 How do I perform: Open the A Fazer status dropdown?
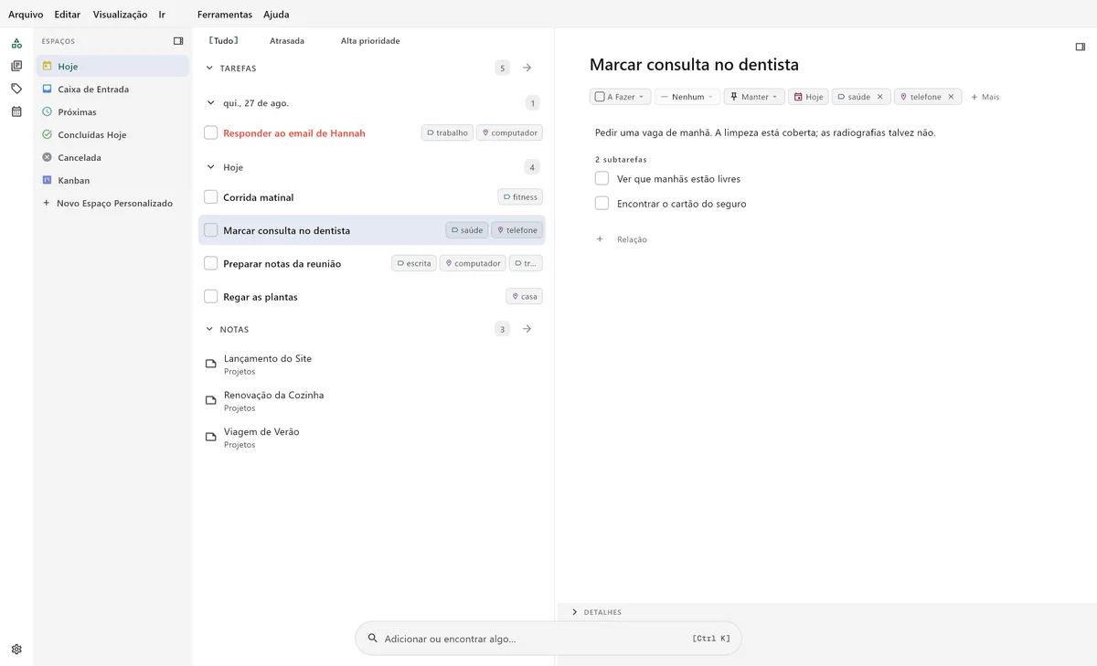click(620, 97)
